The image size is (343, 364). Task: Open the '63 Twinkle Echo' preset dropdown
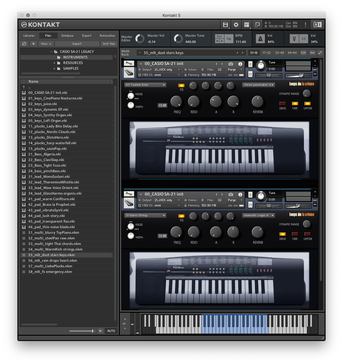[x=145, y=85]
